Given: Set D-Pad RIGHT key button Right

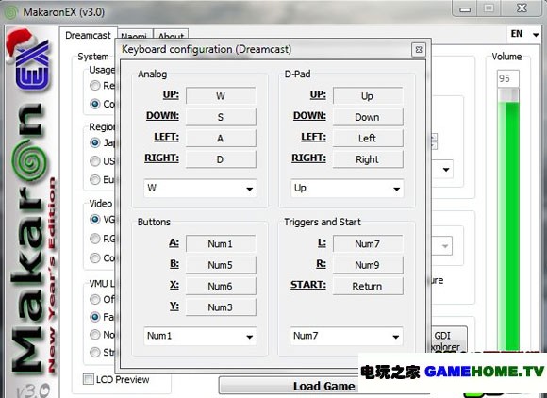Looking at the screenshot, I should (368, 159).
